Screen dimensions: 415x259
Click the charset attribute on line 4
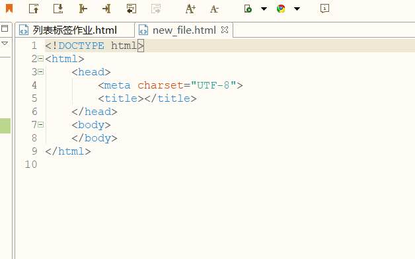[161, 85]
